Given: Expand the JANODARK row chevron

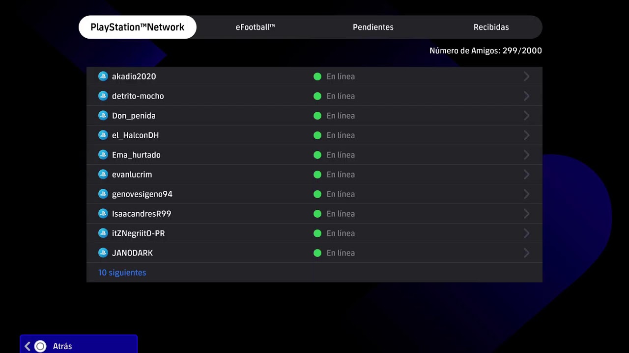Looking at the screenshot, I should [526, 253].
